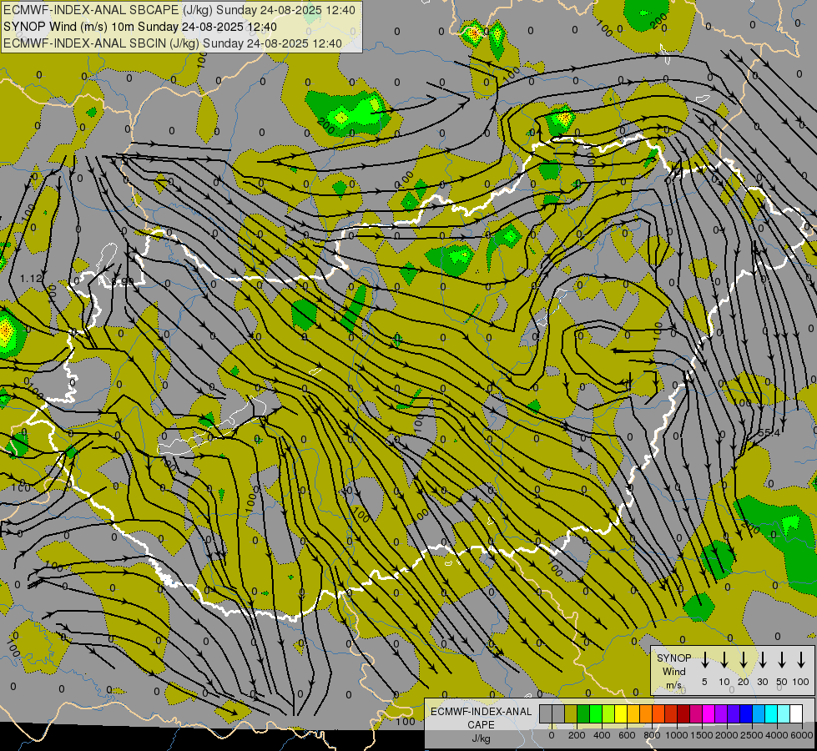Select the cyan legend swatch
This screenshot has height=751, width=817.
click(x=772, y=713)
